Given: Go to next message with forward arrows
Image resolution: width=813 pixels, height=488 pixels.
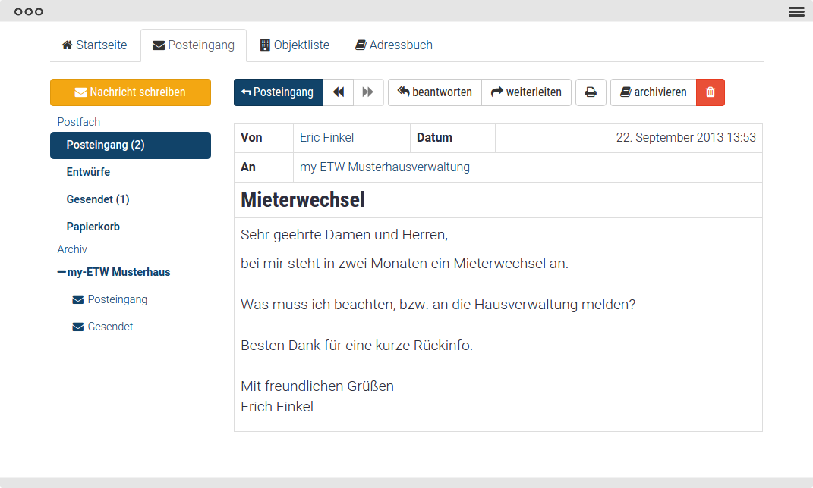Looking at the screenshot, I should click(x=368, y=92).
